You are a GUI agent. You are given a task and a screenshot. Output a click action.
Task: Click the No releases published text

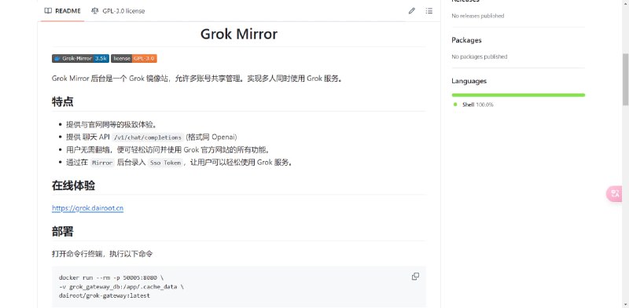(x=478, y=16)
